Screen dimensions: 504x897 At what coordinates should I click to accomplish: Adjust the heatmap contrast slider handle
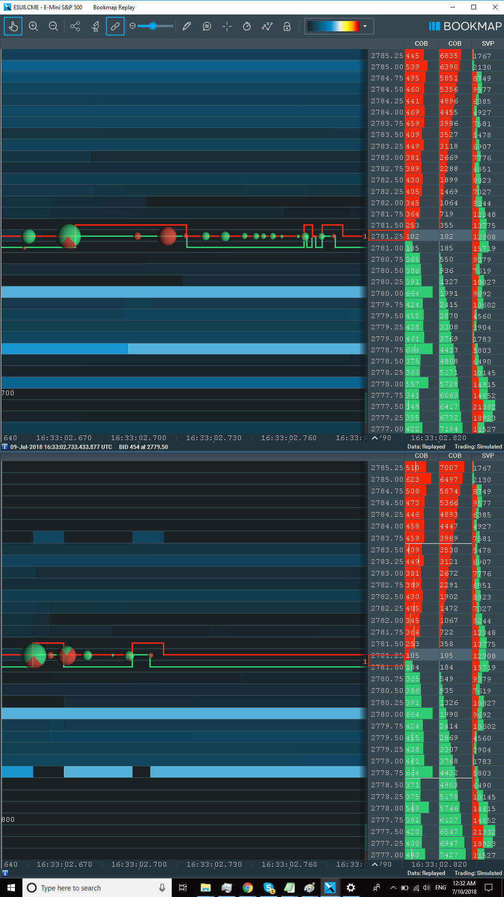tap(153, 26)
